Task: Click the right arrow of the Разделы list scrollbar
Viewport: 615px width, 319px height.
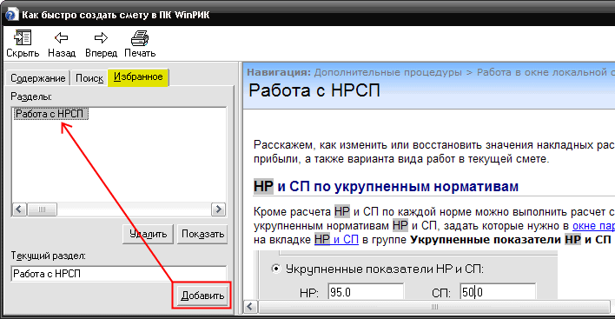Action: (219, 209)
